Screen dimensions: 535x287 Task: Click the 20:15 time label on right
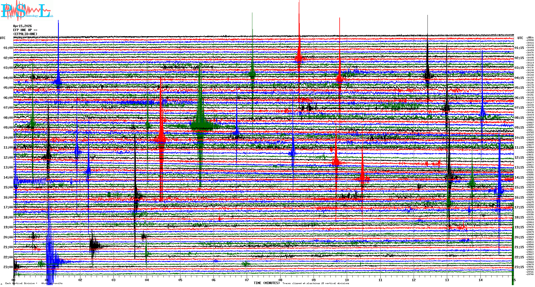pyautogui.click(x=519, y=237)
